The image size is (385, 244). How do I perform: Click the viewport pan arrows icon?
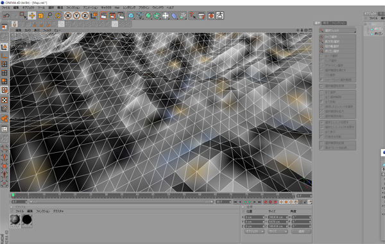click(298, 30)
